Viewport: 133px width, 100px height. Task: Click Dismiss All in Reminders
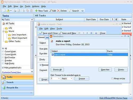pyautogui.click(x=57, y=70)
